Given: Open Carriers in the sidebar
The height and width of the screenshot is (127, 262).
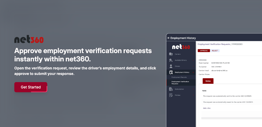Looking at the screenshot, I should pos(178,54).
